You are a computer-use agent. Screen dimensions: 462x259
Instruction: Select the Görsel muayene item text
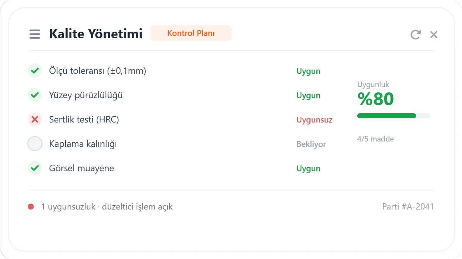click(x=82, y=168)
